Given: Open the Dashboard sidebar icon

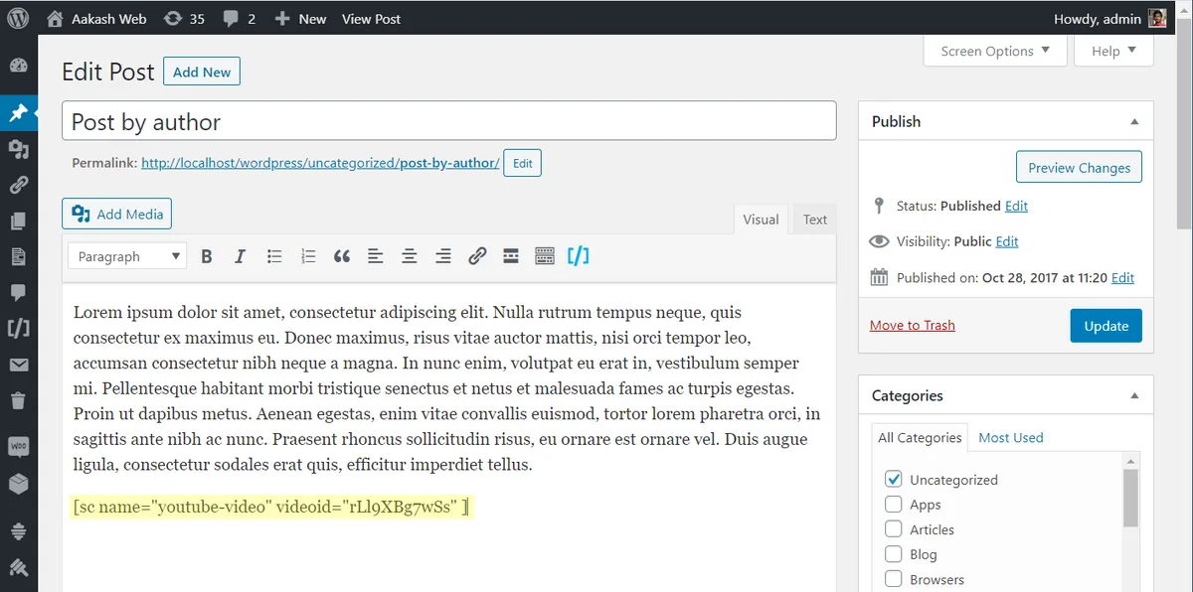Looking at the screenshot, I should pyautogui.click(x=18, y=67).
